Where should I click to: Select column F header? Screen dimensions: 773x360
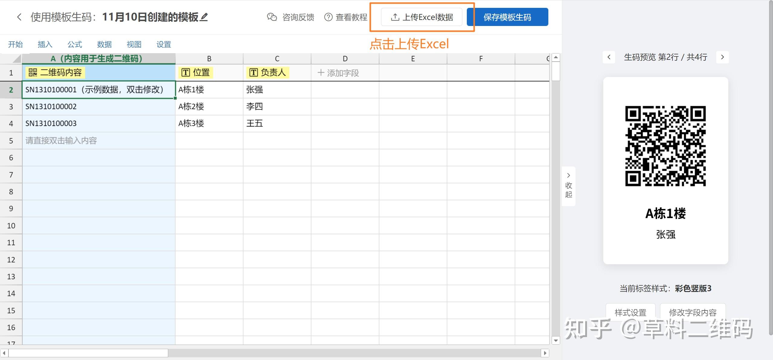point(481,59)
